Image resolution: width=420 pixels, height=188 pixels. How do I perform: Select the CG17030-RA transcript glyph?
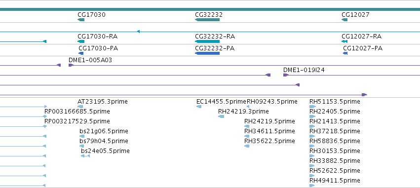[x=81, y=41]
